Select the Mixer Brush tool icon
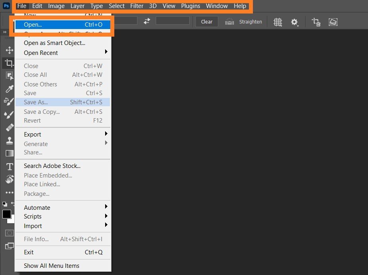 click(9, 102)
